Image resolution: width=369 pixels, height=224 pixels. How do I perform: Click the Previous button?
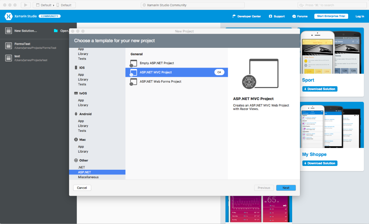(x=264, y=188)
